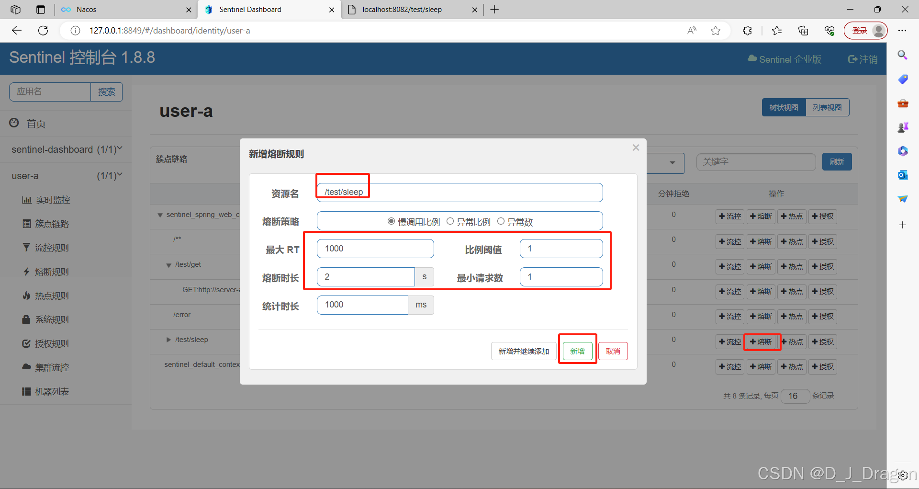
Task: Click the 取消 button
Action: point(613,351)
